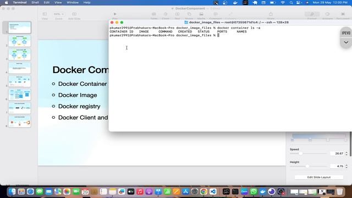This screenshot has height=198, width=352.
Task: Select slide 4 thumbnail in the Keynote navigator
Action: 20,68
